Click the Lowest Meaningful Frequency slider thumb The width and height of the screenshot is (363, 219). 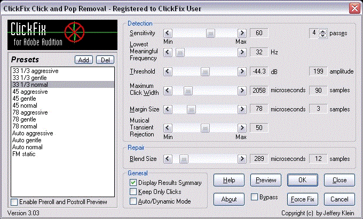click(x=180, y=53)
